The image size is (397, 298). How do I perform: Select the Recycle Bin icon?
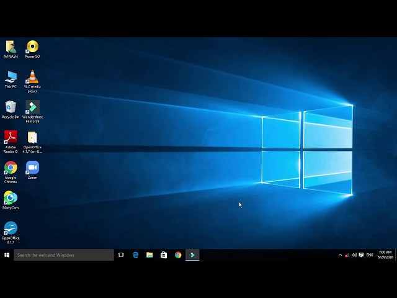[11, 110]
